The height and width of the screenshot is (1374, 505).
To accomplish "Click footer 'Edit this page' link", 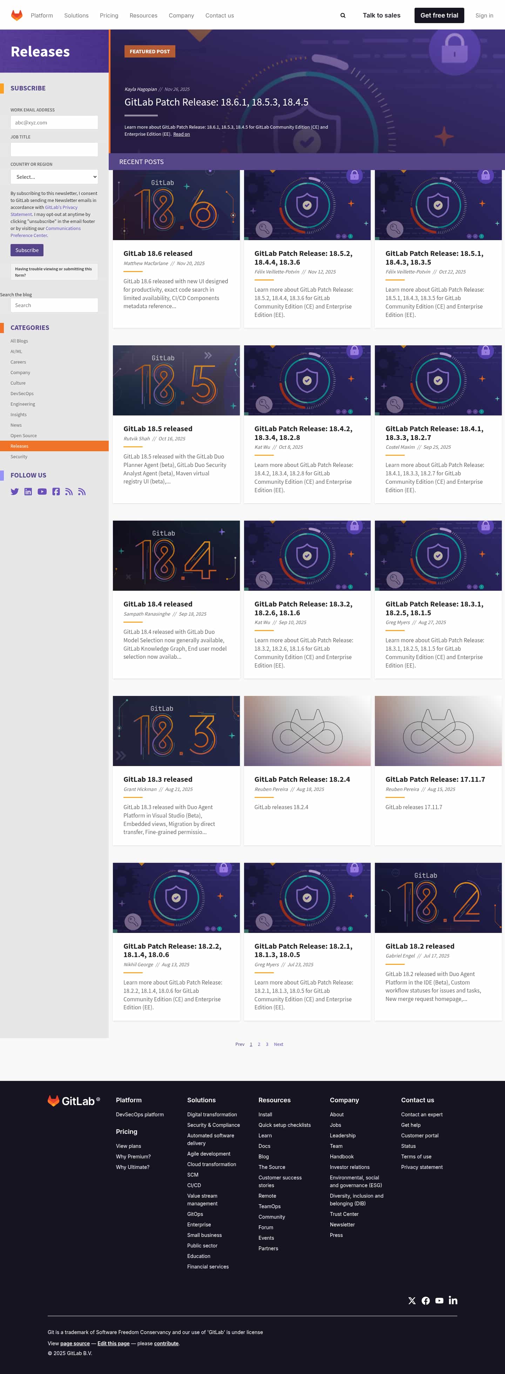I will [114, 1343].
